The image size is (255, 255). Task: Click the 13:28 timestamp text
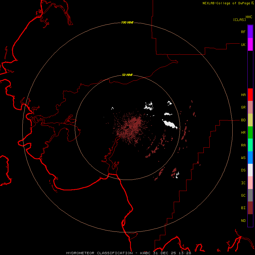click(185, 253)
